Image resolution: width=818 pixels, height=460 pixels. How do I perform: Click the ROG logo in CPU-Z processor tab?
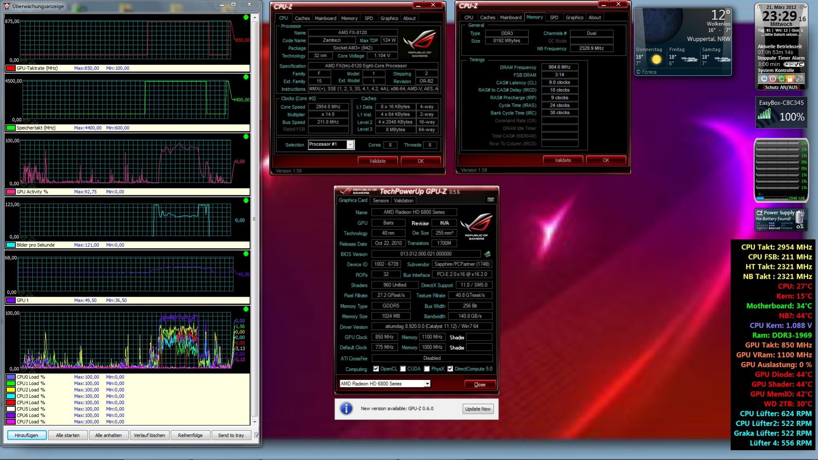[419, 44]
